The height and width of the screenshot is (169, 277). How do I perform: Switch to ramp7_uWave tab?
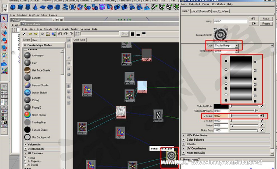[220, 11]
